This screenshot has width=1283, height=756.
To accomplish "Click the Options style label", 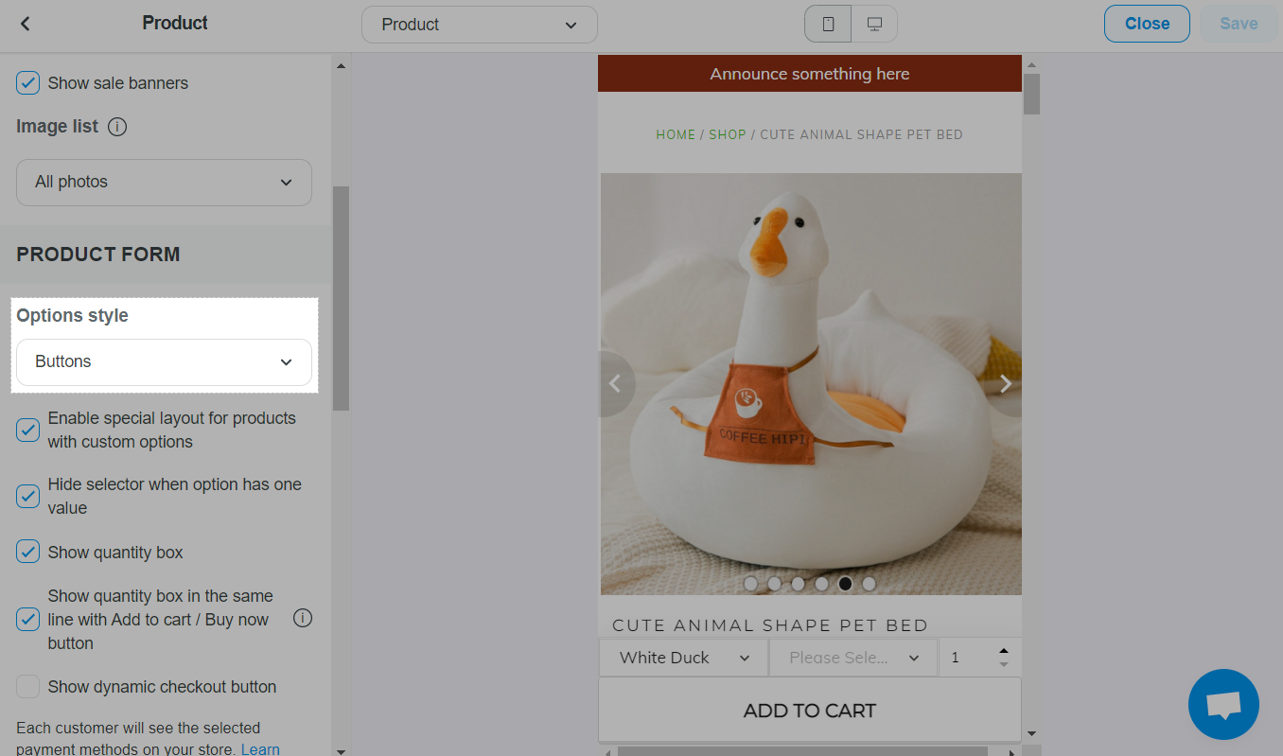I will click(73, 316).
